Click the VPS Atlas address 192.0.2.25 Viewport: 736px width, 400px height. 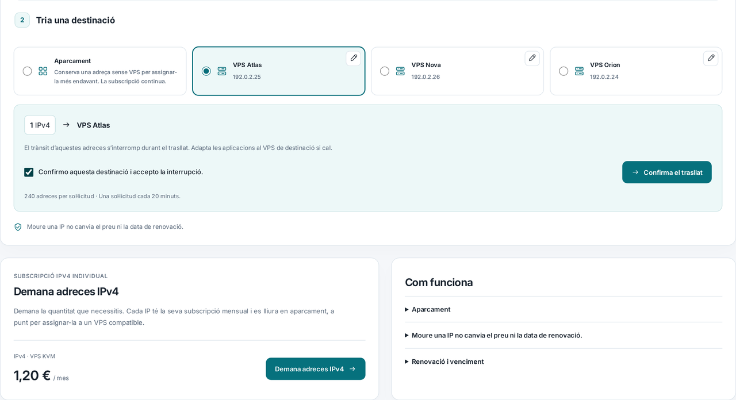tap(247, 77)
